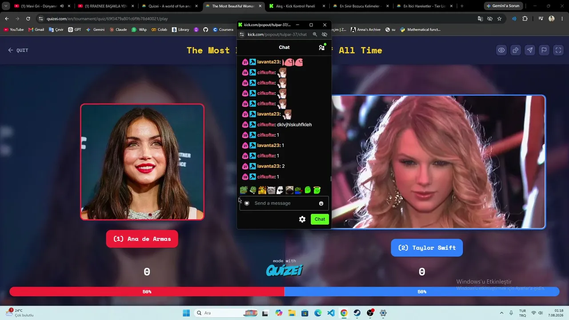Open the GitHub bookmark icon
Viewport: 569px width, 320px height.
205,30
